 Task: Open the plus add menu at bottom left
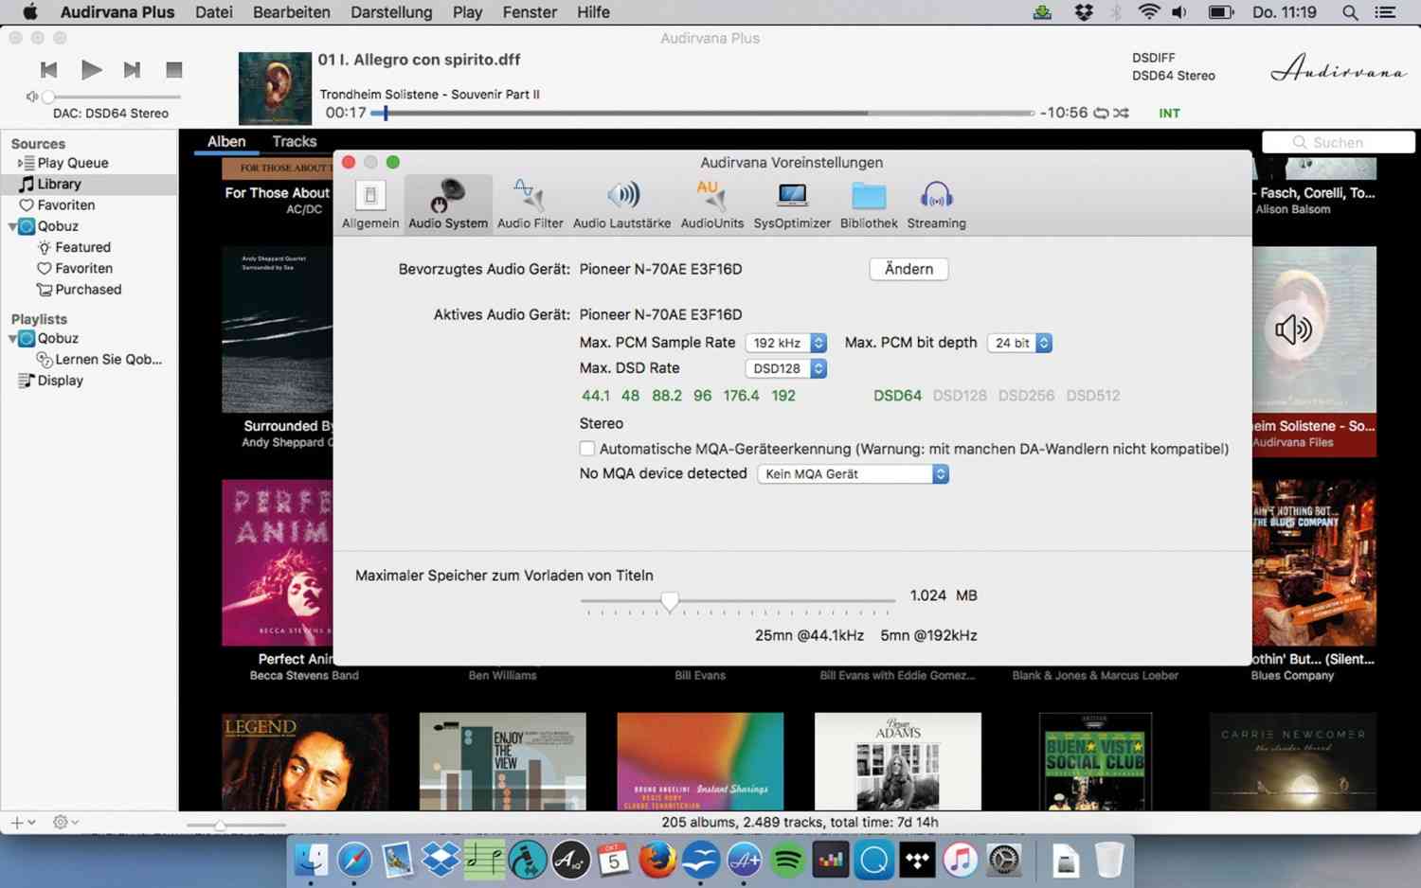23,823
